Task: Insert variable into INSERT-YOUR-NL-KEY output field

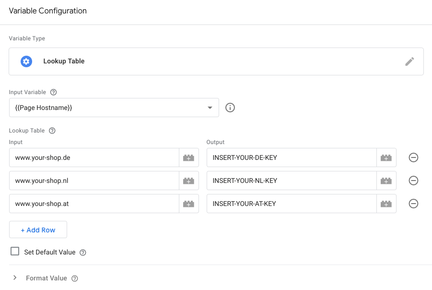Action: pos(386,181)
